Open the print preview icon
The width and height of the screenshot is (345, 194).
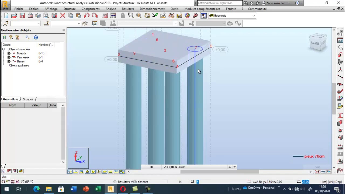[46, 16]
